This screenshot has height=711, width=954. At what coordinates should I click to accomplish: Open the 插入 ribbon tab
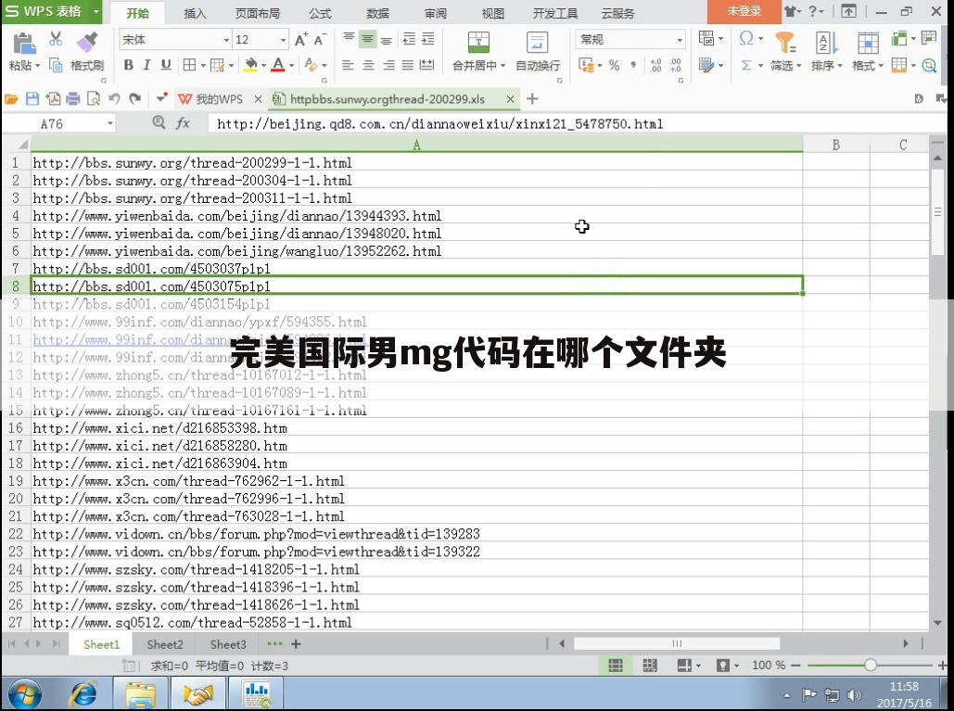(195, 13)
